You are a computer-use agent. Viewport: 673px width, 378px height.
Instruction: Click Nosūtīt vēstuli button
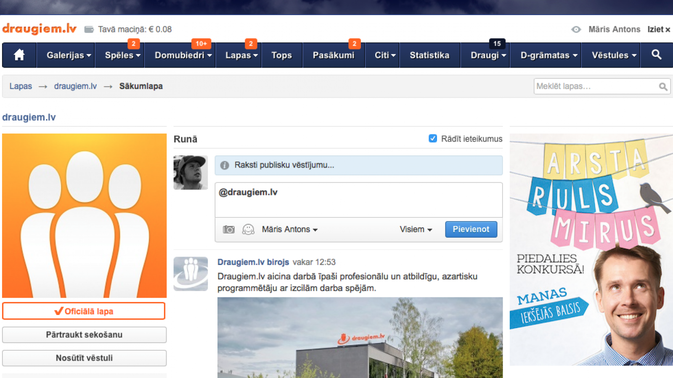84,358
